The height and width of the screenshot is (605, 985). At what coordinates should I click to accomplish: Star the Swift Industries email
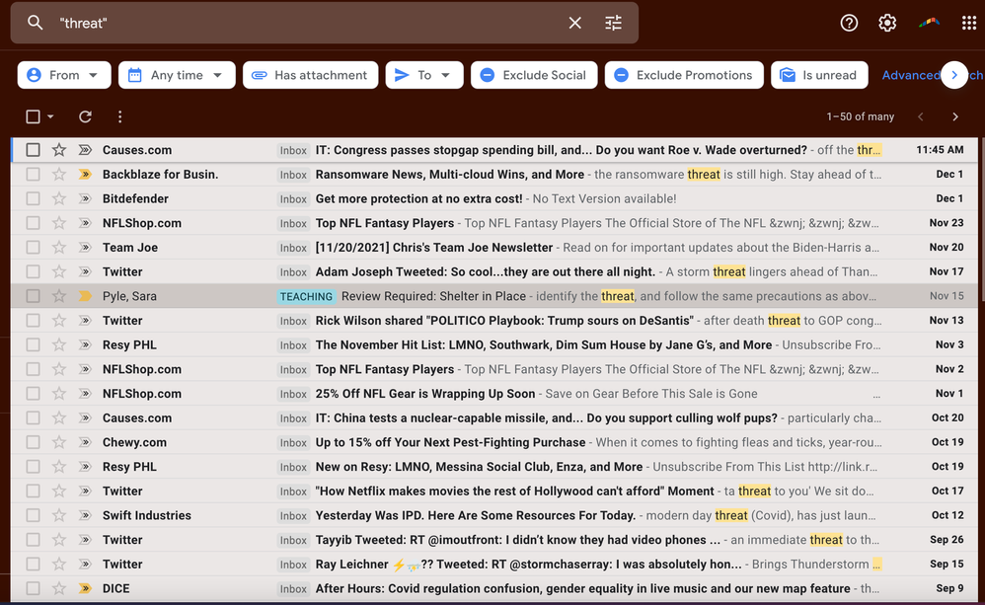[59, 516]
